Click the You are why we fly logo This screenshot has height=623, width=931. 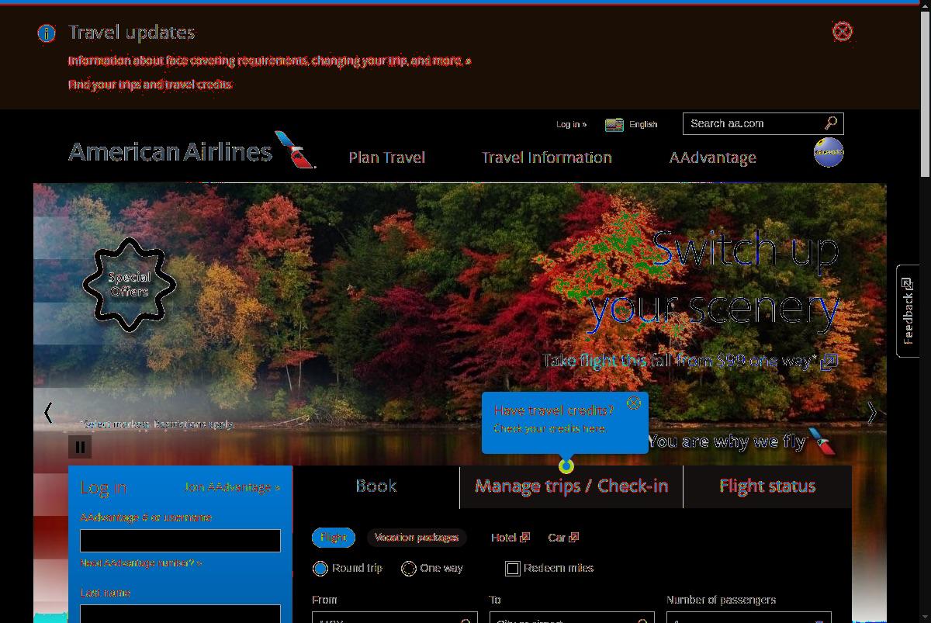(x=742, y=441)
